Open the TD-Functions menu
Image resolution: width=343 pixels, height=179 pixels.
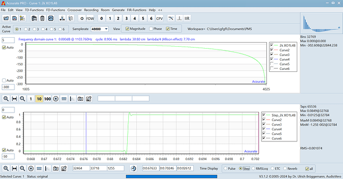pos(34,10)
